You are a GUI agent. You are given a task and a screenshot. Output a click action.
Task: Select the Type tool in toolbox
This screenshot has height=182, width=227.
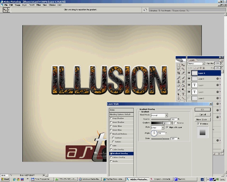click(x=183, y=94)
